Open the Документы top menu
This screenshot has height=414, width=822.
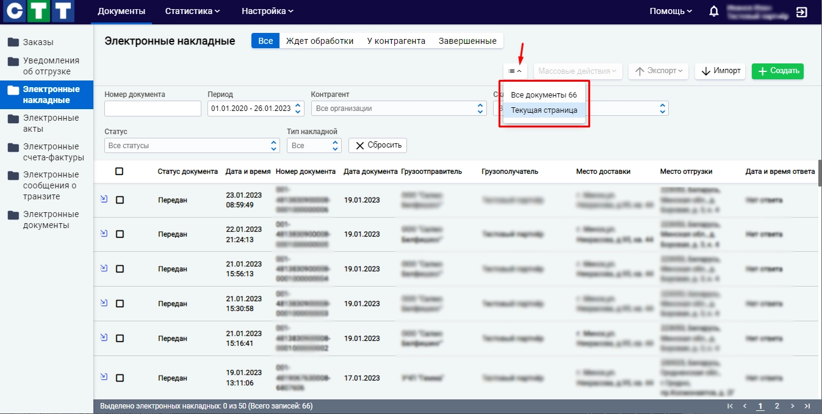121,11
